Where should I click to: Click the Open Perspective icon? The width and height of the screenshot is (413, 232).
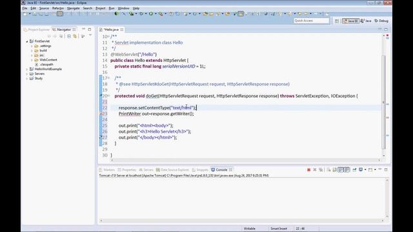(337, 21)
